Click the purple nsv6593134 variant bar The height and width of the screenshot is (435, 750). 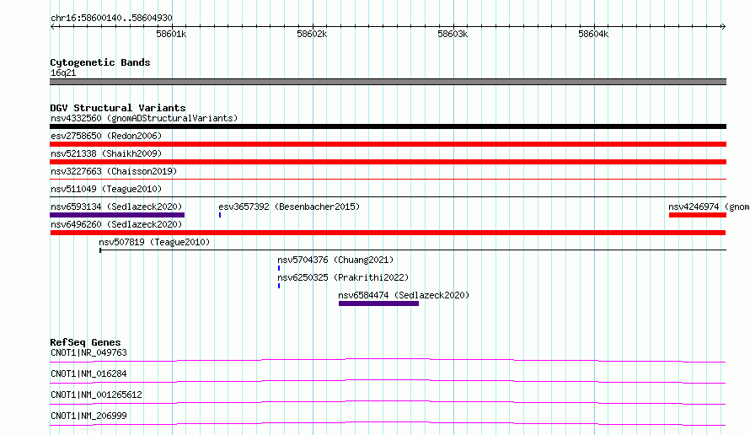[x=117, y=215]
